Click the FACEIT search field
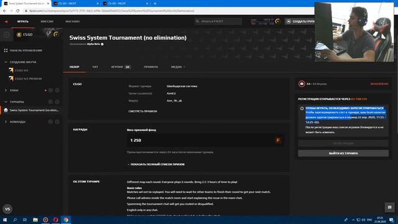This screenshot has width=398, height=224. (x=218, y=21)
